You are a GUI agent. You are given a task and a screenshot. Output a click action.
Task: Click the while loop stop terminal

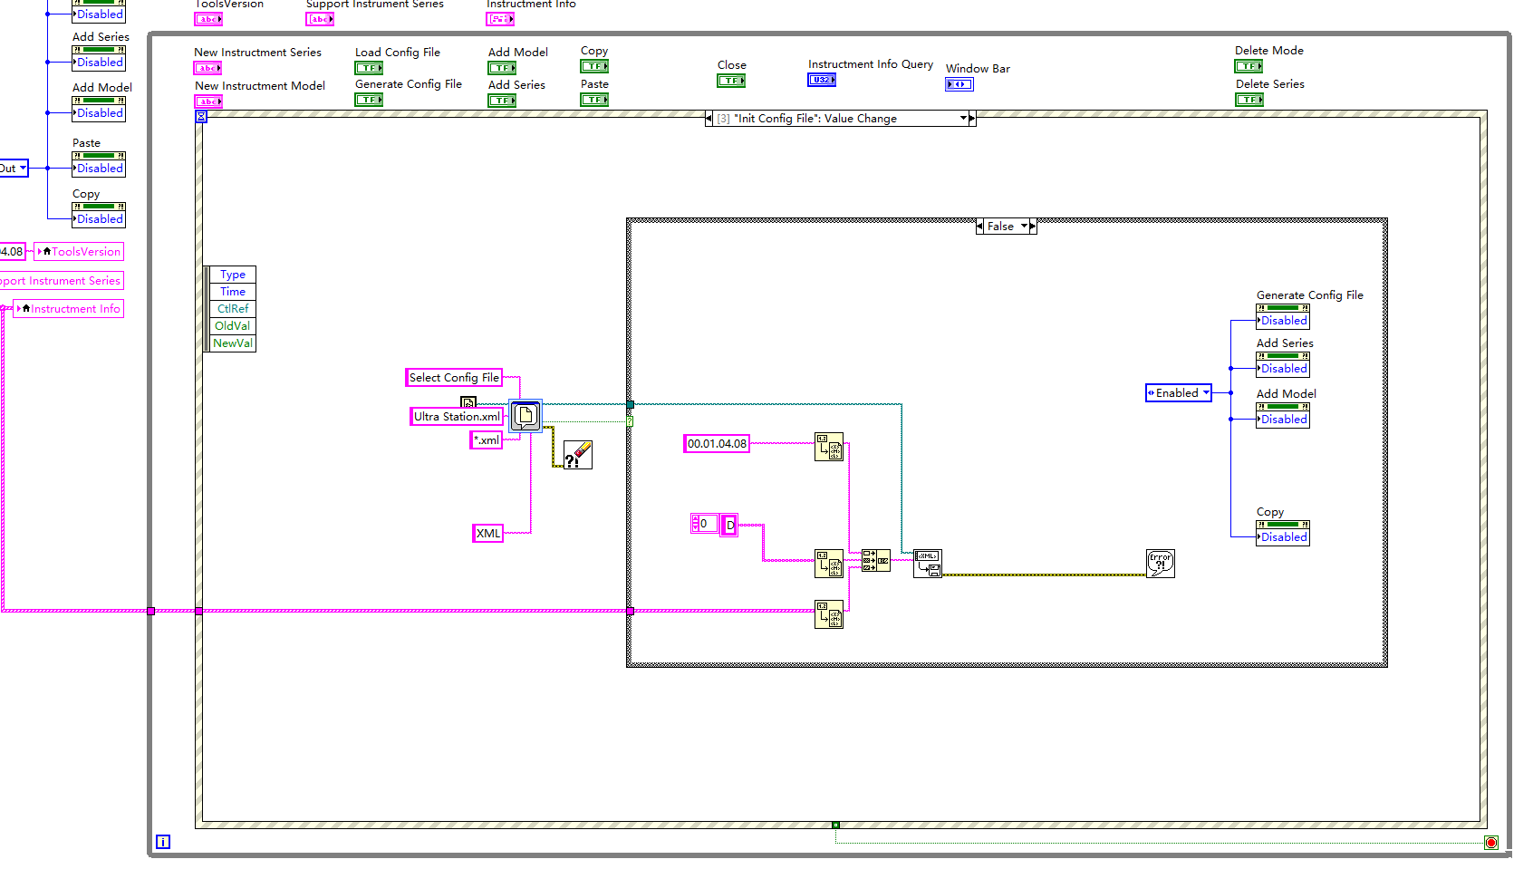tap(1491, 843)
